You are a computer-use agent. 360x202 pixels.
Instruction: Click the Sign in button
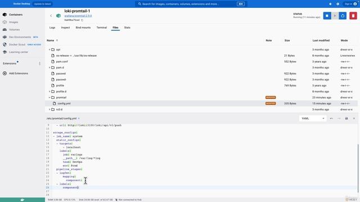(x=350, y=4)
